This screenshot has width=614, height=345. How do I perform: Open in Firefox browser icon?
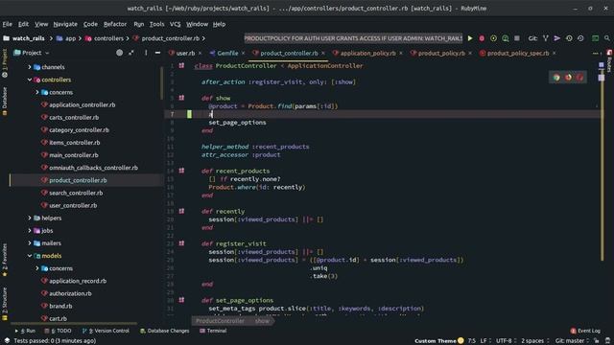tap(568, 78)
